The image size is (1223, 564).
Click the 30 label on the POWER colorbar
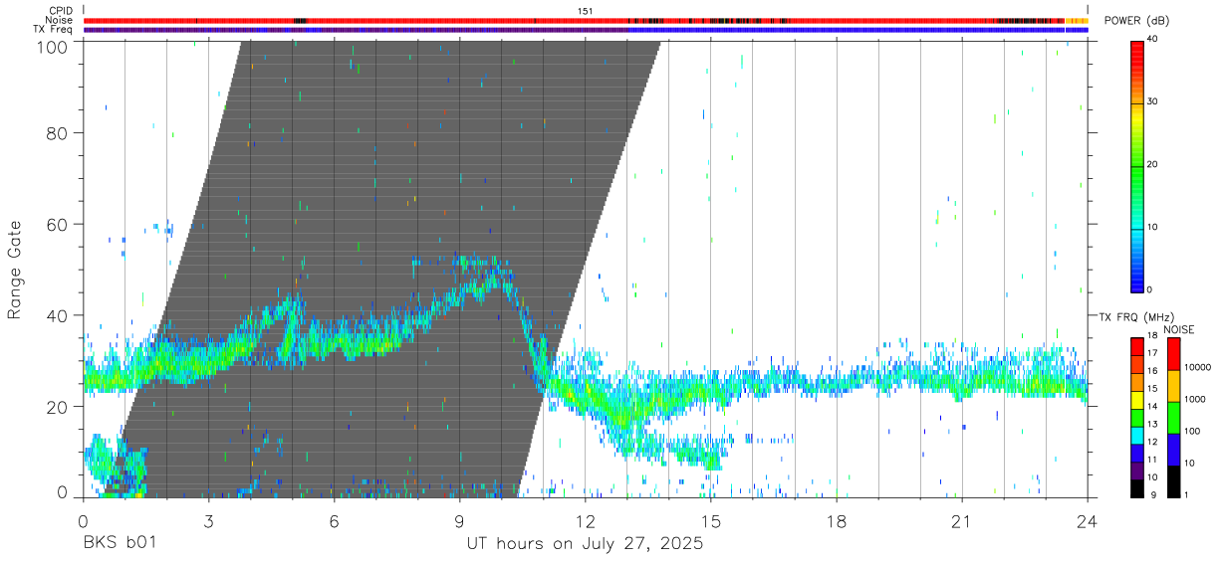(1153, 102)
